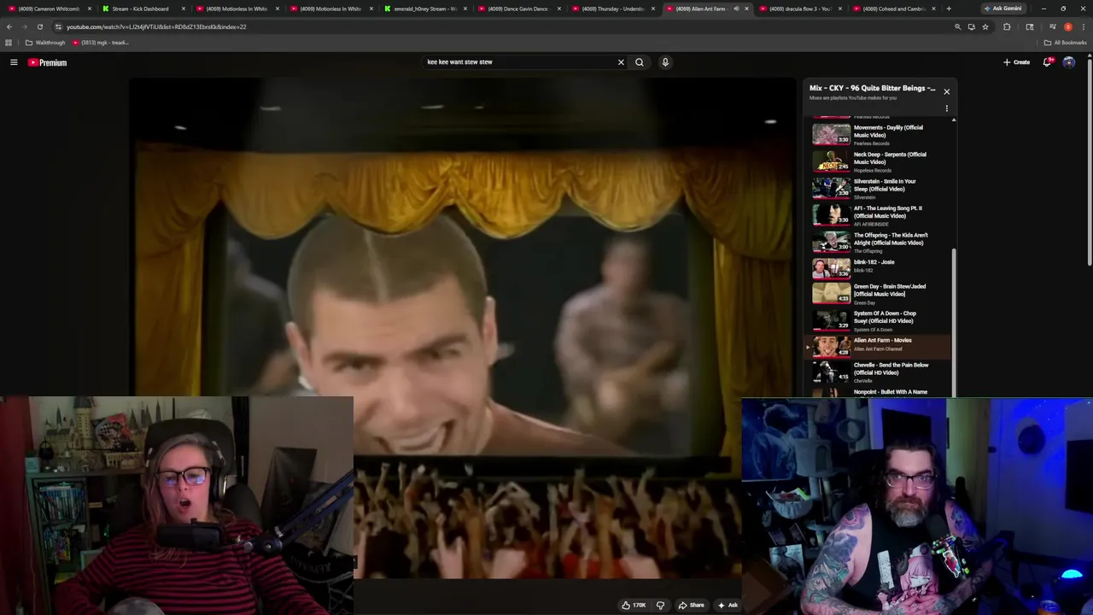Open the YouTube guide hamburger menu
Screen dimensions: 1093x615
[x=14, y=62]
